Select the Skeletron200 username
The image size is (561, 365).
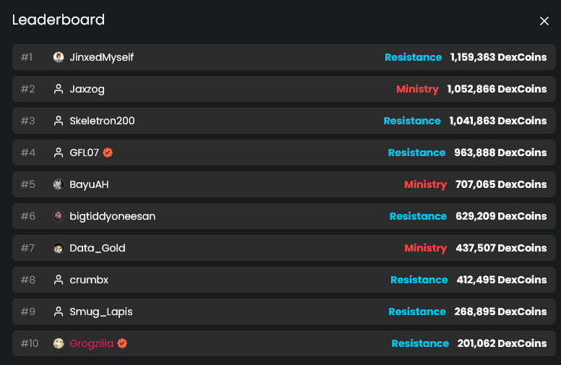[x=102, y=121]
